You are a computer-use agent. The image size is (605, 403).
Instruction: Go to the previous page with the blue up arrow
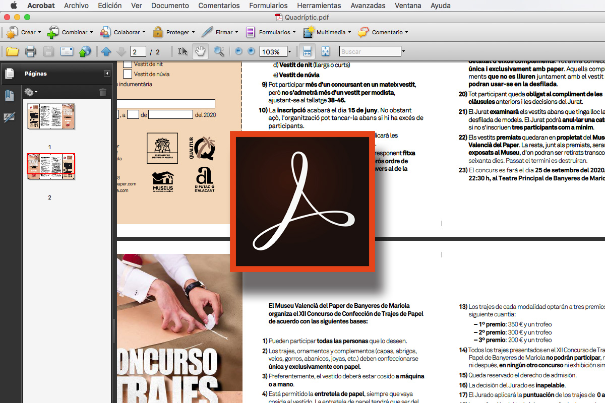pos(106,51)
